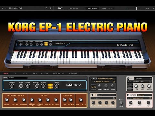The image size is (155, 116).
Task: Open the REVERB tab
Action: click(45, 73)
